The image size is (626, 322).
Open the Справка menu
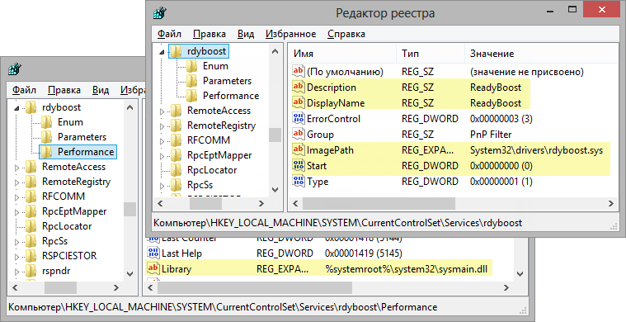(x=346, y=34)
